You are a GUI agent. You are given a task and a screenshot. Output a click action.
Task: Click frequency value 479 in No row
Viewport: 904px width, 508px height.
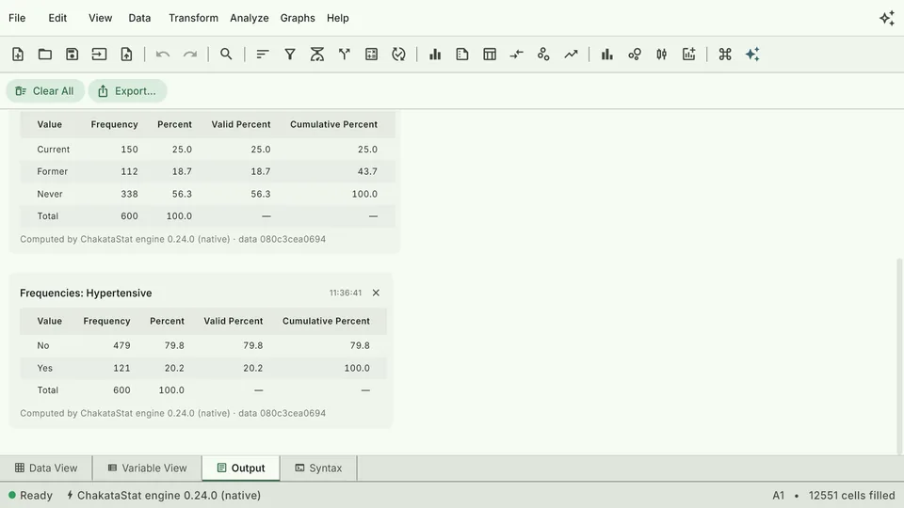[x=121, y=345]
